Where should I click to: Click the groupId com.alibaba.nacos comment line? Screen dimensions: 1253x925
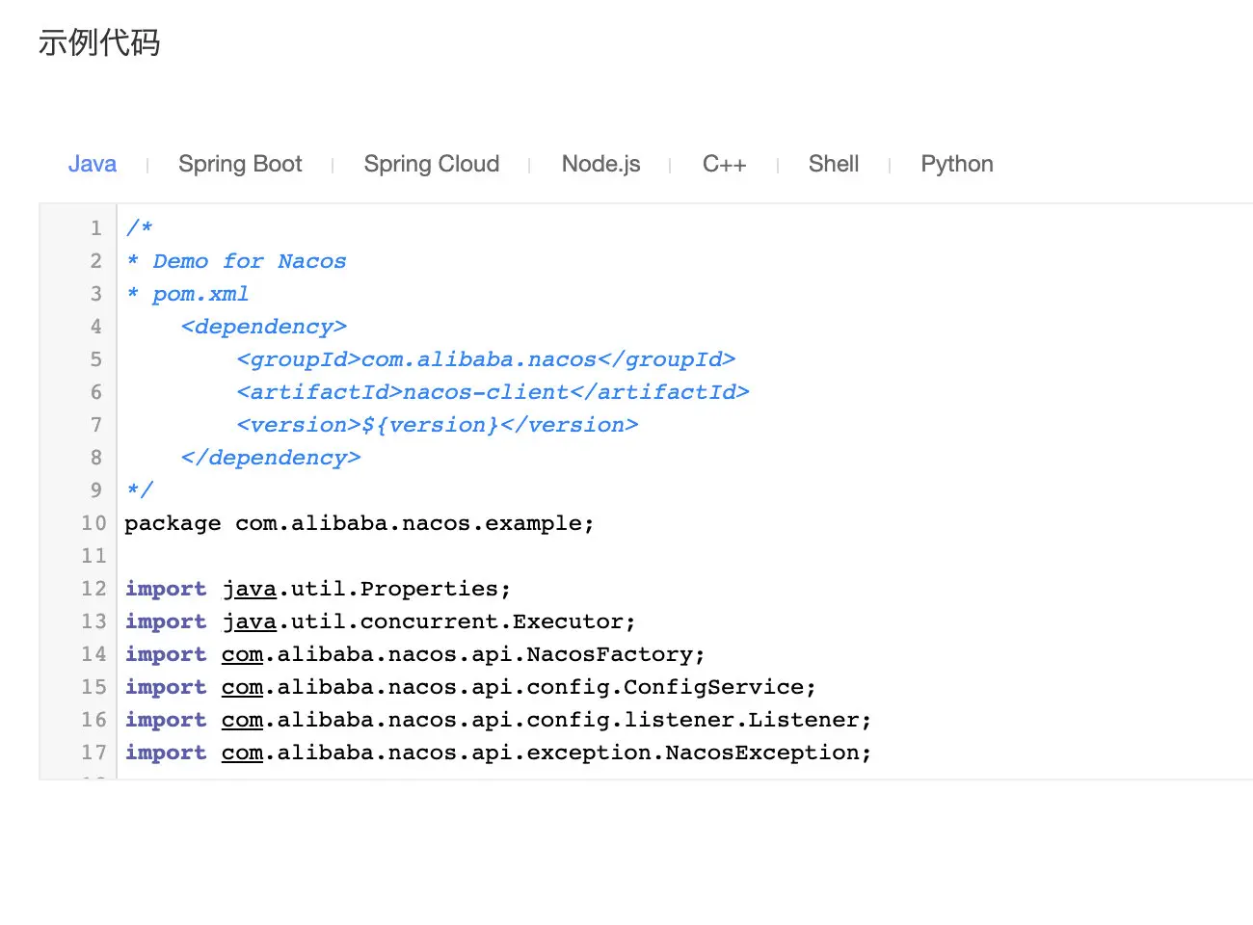[x=486, y=359]
